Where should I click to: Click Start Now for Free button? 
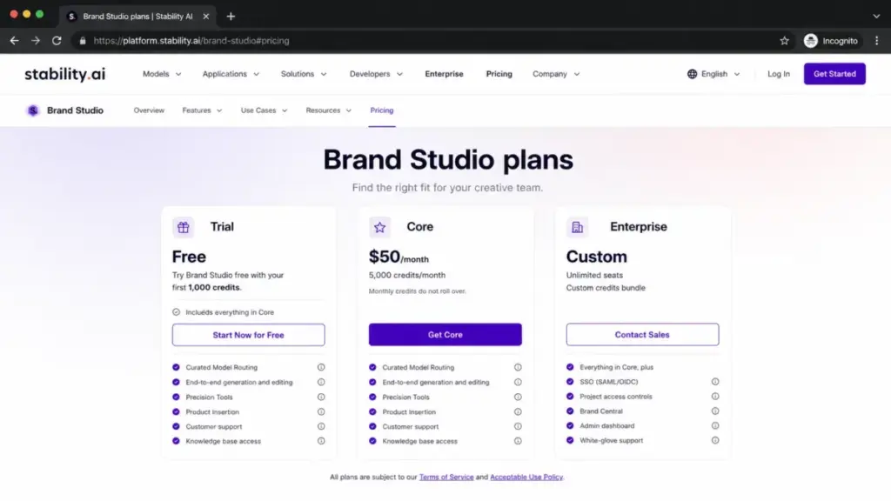pyautogui.click(x=248, y=335)
